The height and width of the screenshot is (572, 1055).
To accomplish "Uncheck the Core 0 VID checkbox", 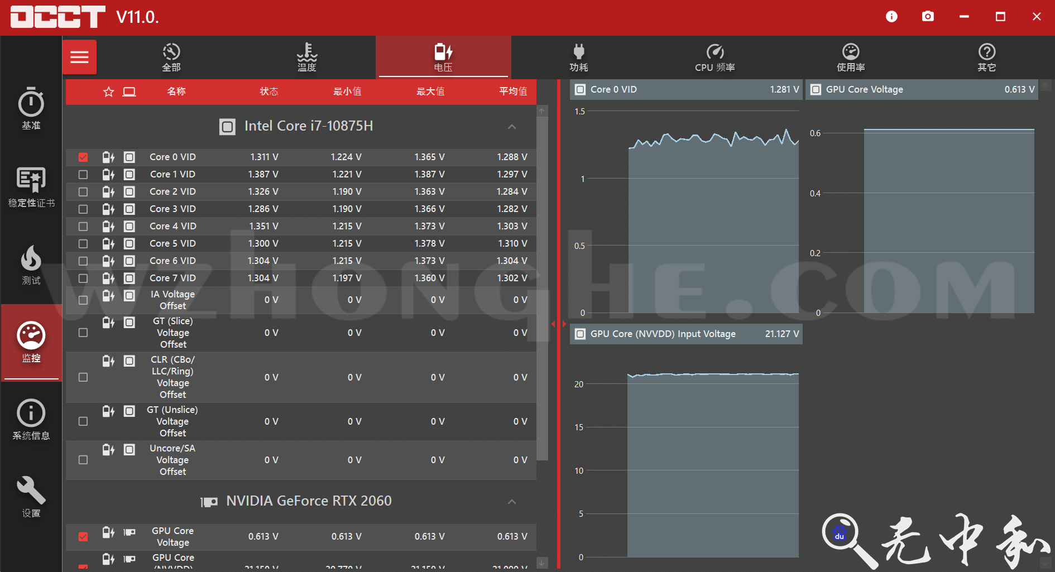I will click(x=83, y=157).
